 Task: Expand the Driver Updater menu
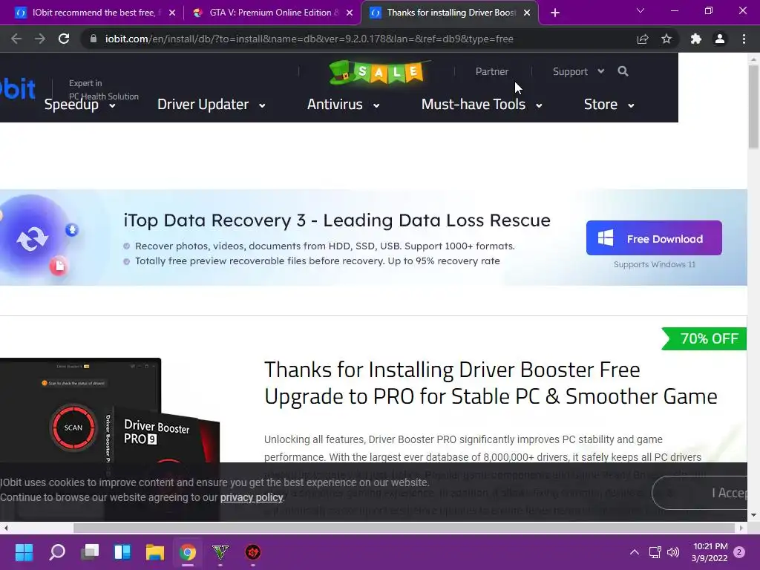click(x=212, y=104)
